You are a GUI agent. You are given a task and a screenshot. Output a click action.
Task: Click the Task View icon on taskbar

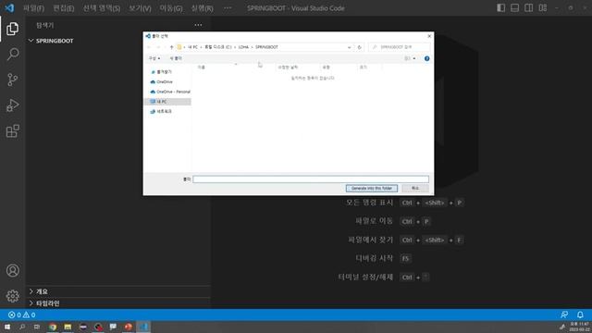(37, 327)
